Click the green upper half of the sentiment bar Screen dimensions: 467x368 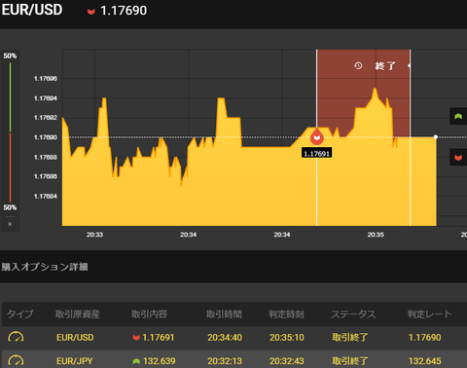(x=10, y=97)
